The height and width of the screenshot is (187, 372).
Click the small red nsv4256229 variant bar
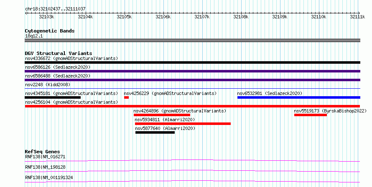point(126,97)
